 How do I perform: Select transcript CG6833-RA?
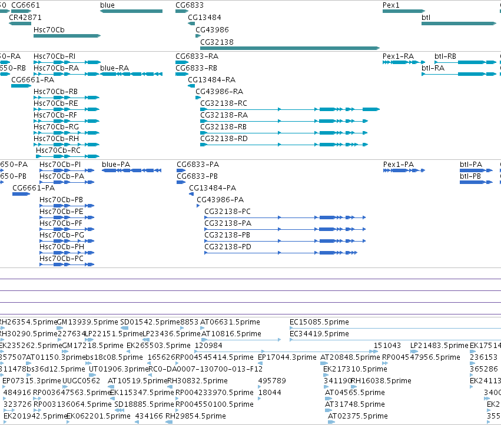click(x=182, y=62)
